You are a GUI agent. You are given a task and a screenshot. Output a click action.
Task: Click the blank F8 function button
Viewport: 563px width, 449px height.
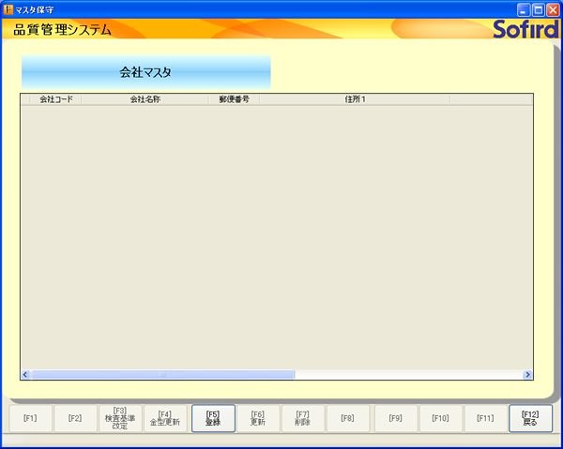[348, 418]
